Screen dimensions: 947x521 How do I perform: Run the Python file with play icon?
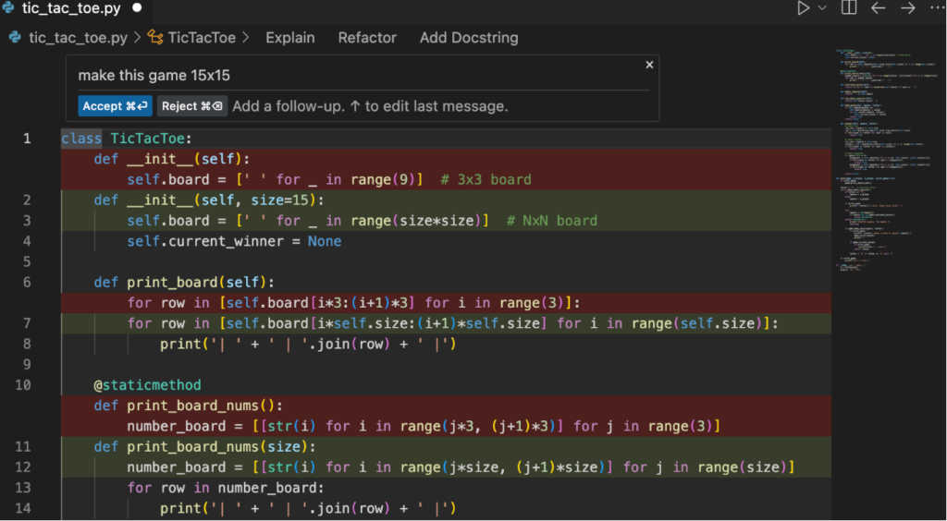click(803, 8)
